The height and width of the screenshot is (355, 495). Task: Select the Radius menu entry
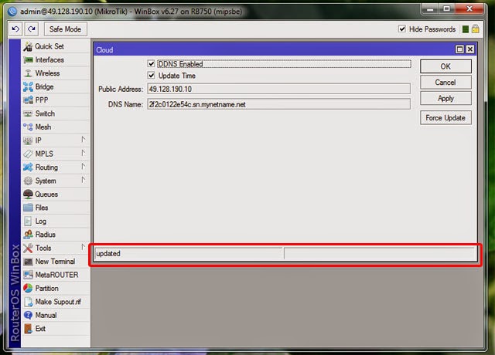point(56,235)
